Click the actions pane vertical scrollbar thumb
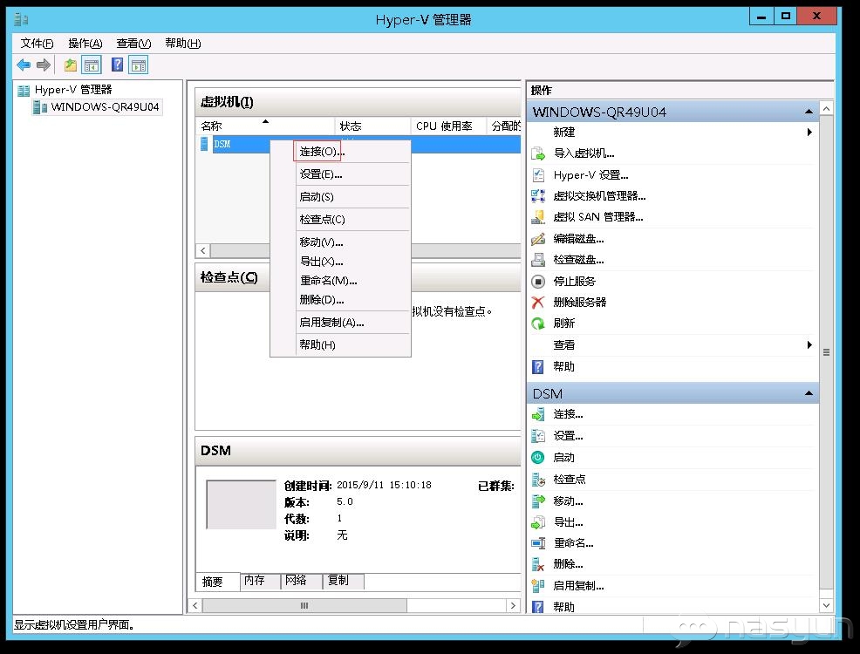Image resolution: width=860 pixels, height=654 pixels. coord(827,352)
